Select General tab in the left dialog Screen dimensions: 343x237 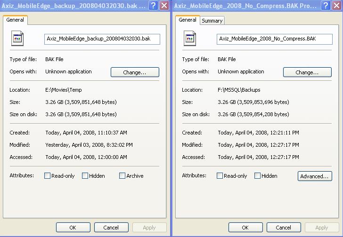pyautogui.click(x=15, y=20)
